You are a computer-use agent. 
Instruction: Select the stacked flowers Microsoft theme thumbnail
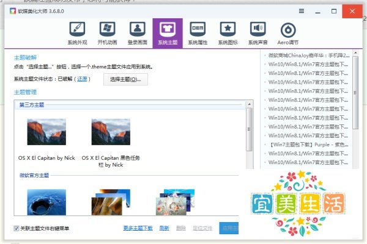pos(175,202)
